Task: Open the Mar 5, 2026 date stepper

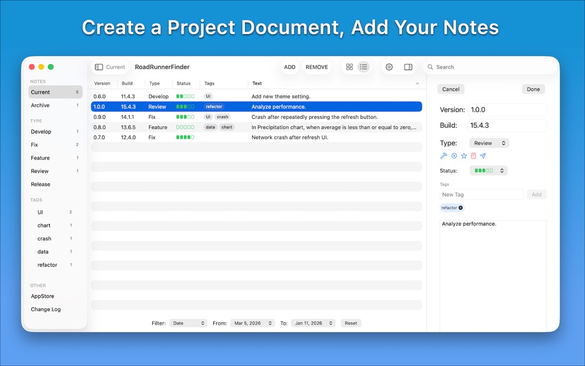Action: 252,323
